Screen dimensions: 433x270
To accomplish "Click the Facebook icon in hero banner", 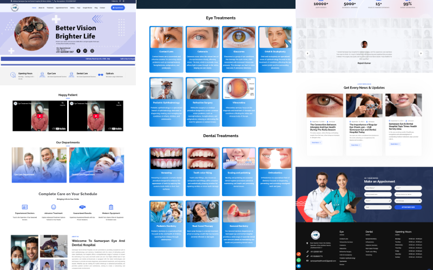I will point(78,51).
